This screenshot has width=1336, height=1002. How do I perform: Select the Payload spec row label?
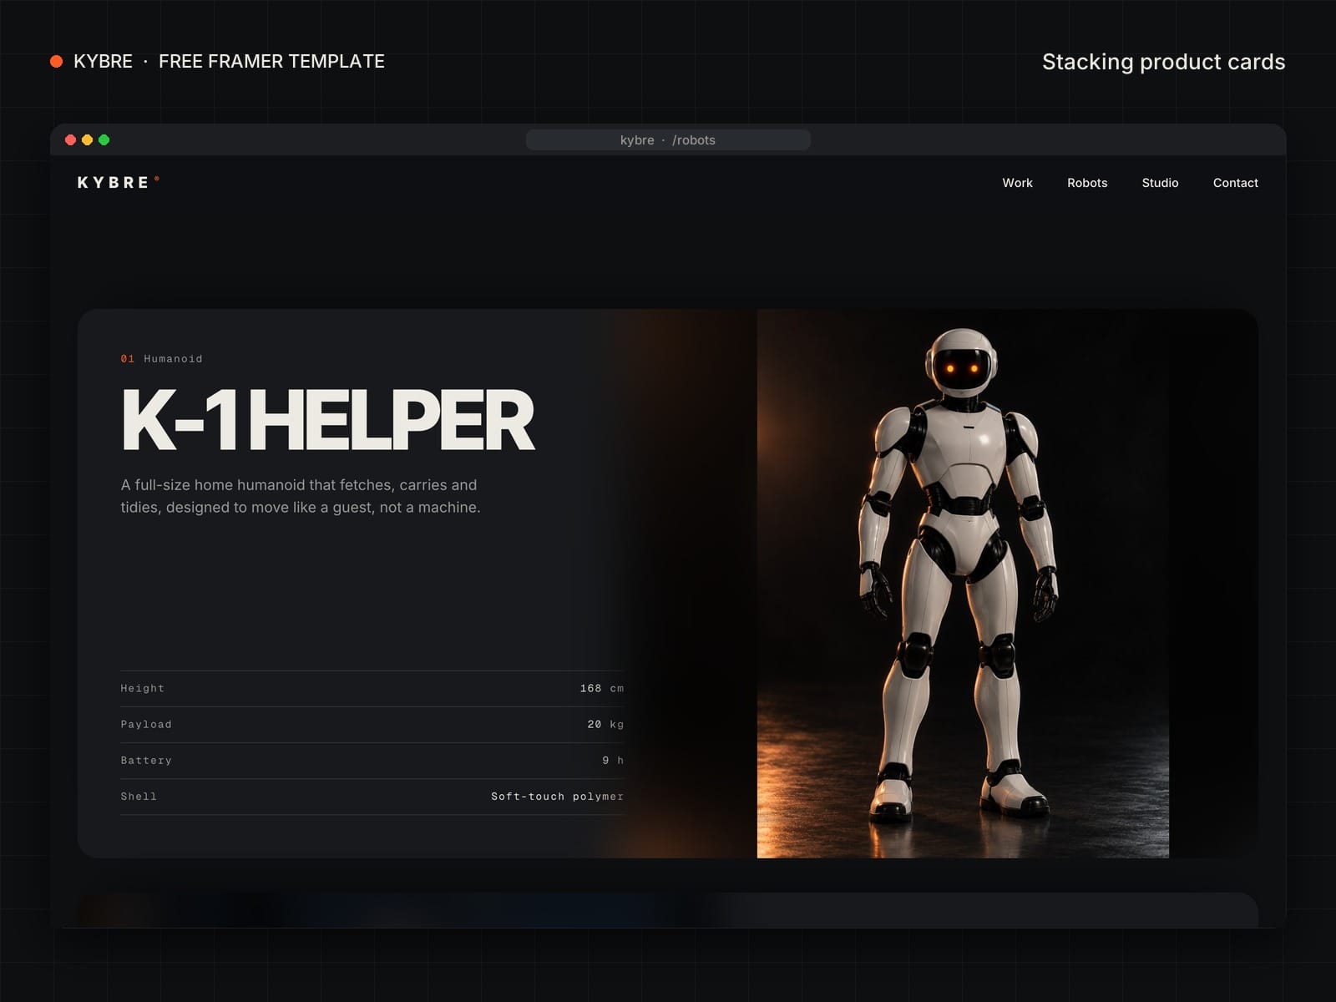pyautogui.click(x=146, y=725)
